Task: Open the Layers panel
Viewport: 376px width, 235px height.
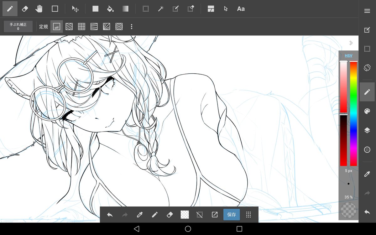Action: pyautogui.click(x=367, y=130)
